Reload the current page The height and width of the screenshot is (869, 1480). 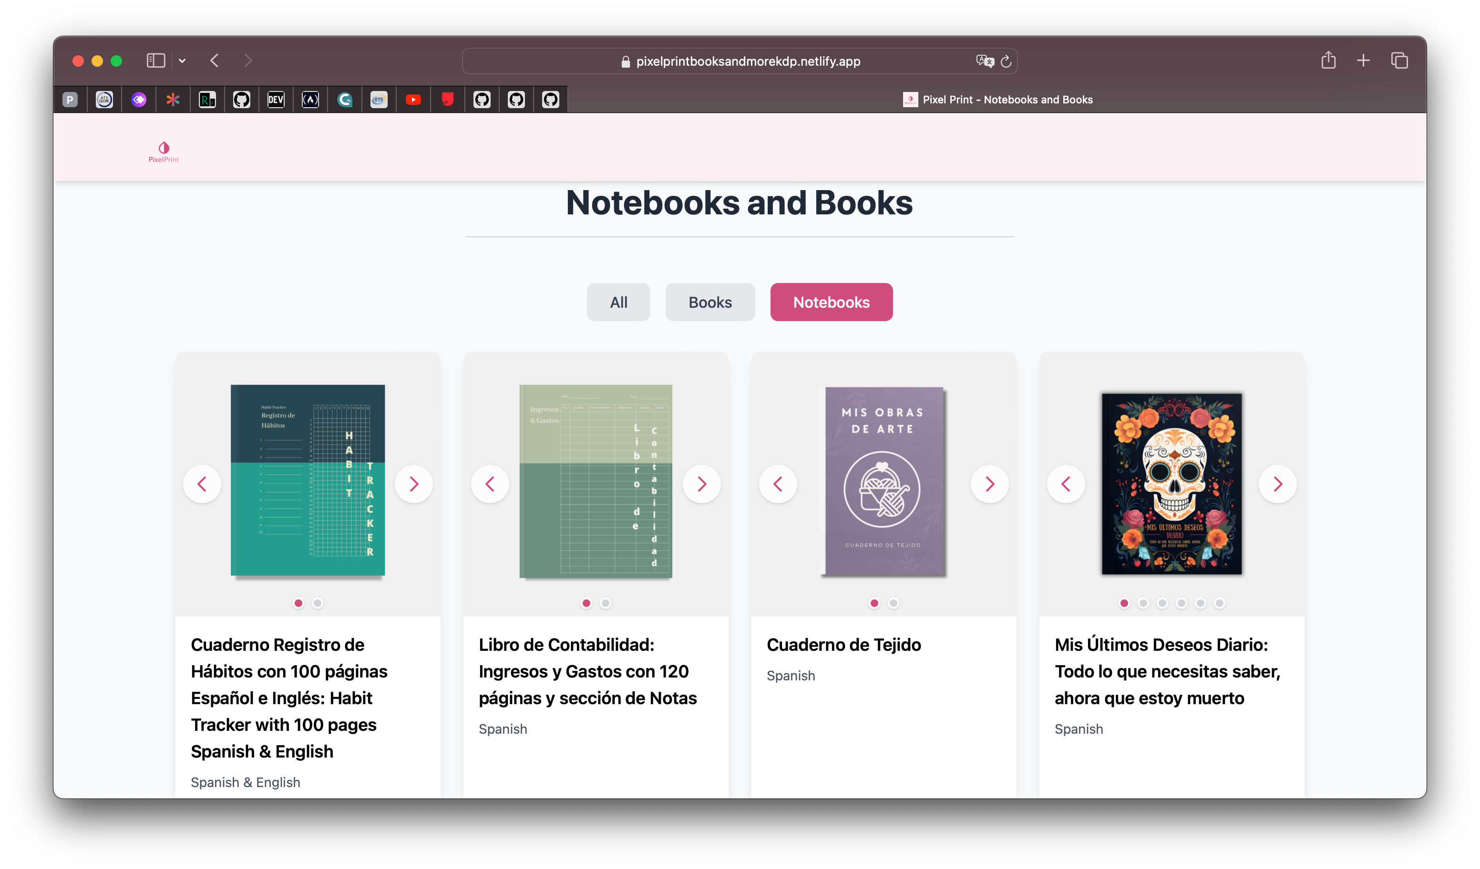pyautogui.click(x=1006, y=61)
